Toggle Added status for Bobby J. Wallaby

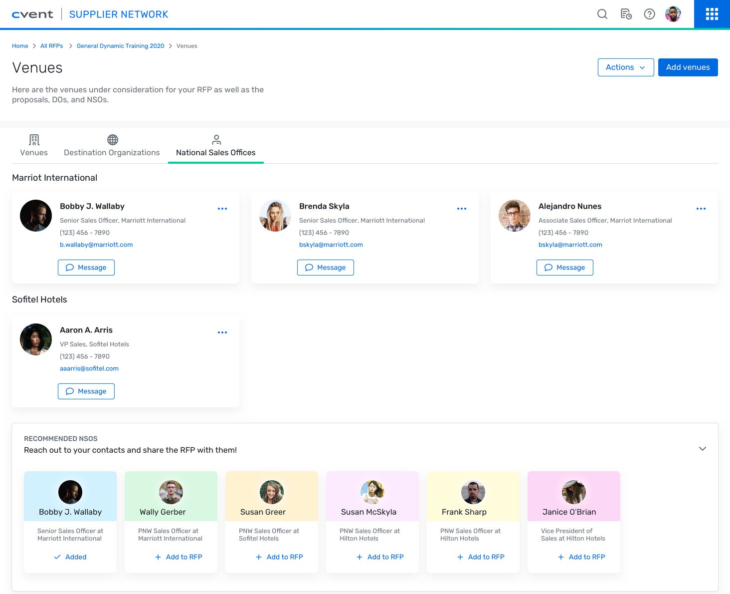pyautogui.click(x=70, y=557)
